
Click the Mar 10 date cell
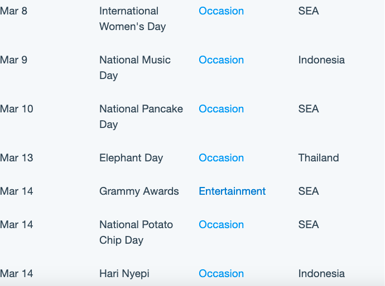click(x=16, y=109)
